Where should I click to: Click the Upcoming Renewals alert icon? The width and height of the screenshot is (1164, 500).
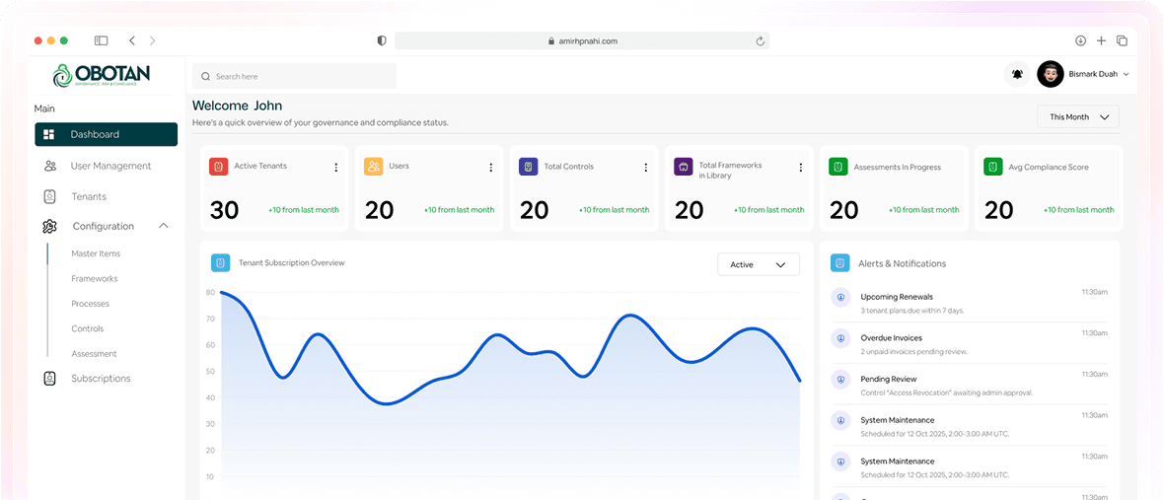tap(840, 297)
